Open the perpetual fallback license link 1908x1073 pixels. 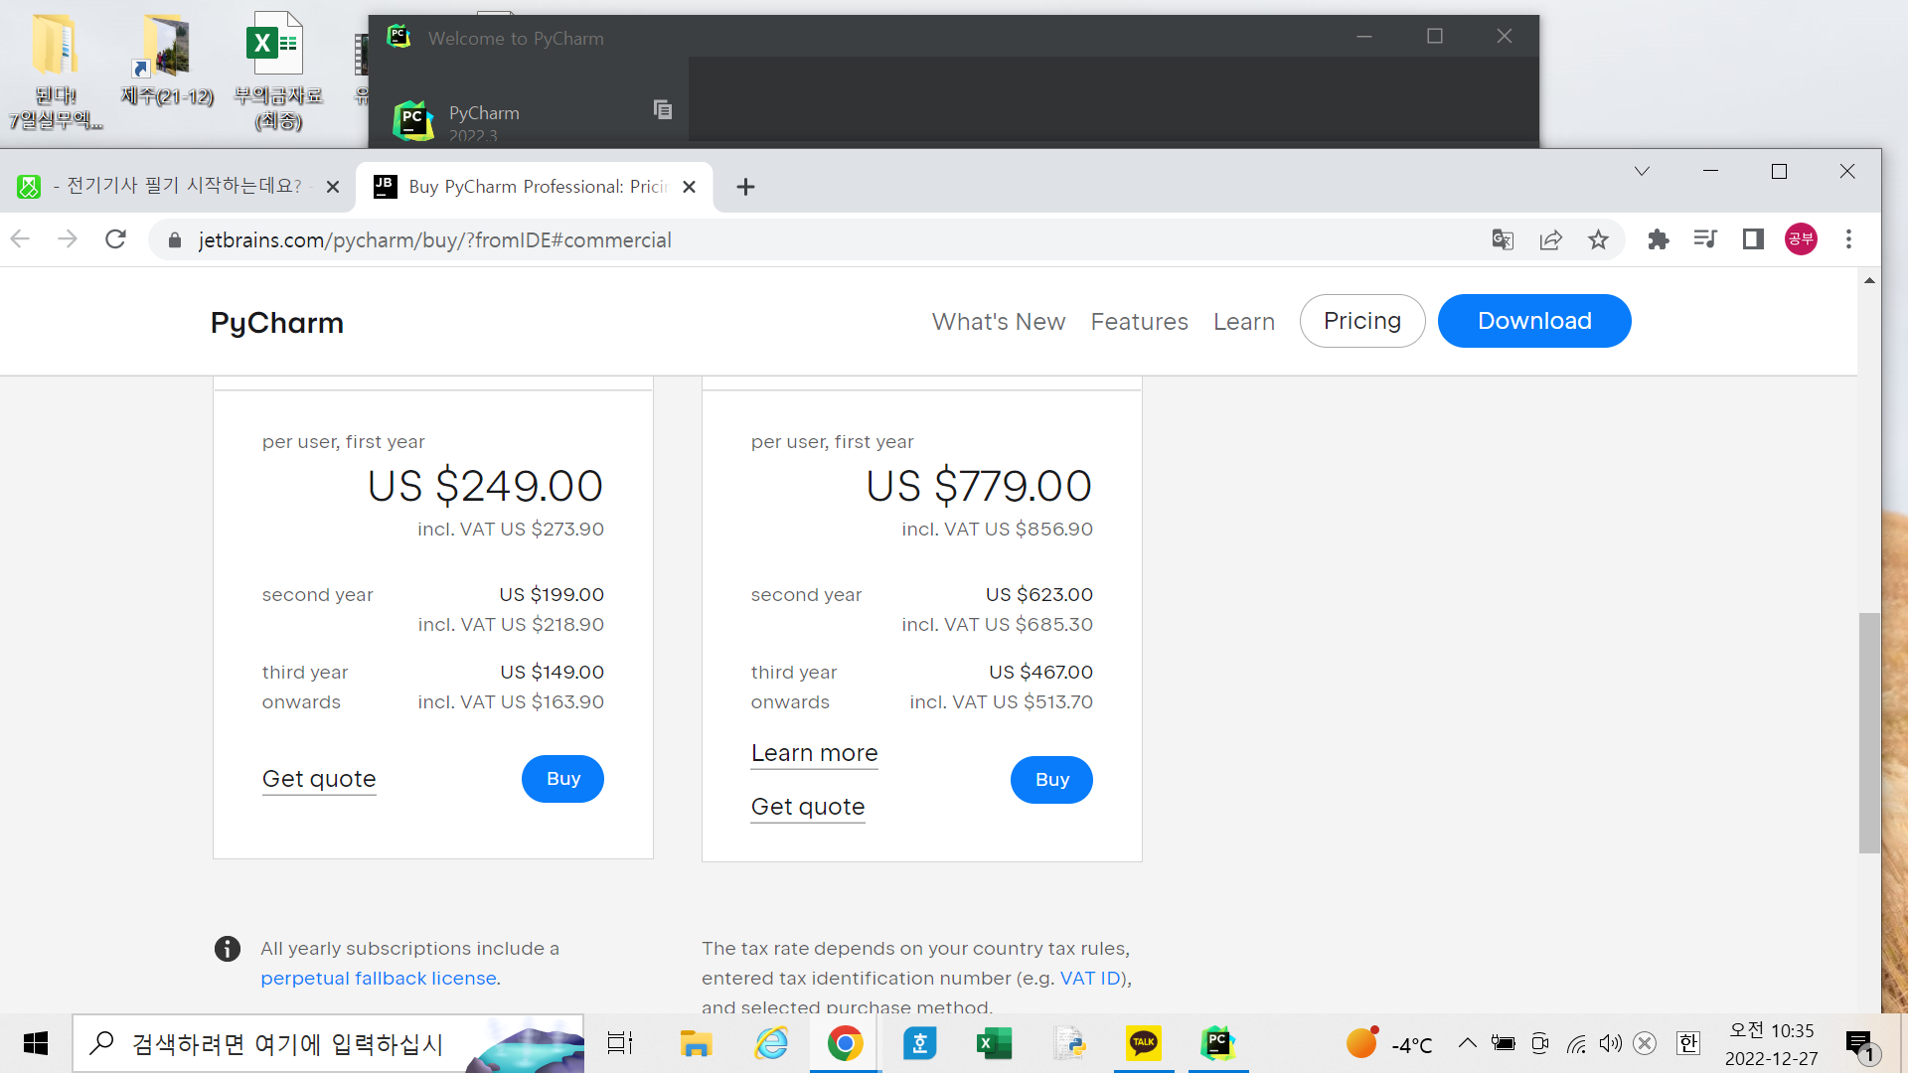(x=379, y=979)
